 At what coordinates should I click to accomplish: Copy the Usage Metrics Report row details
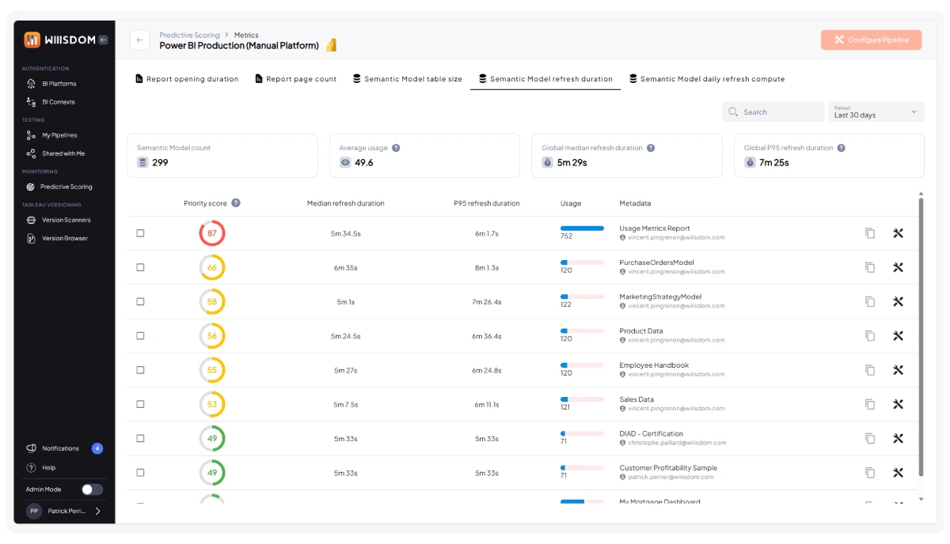[x=869, y=233]
